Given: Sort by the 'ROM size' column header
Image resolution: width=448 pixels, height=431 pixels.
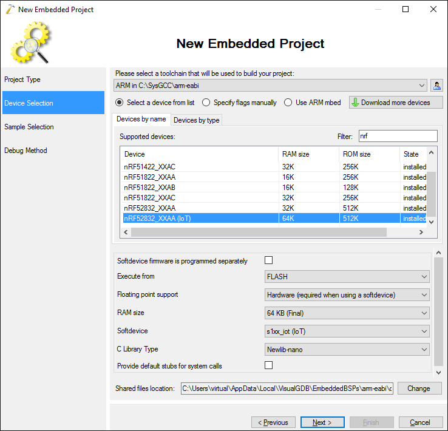Looking at the screenshot, I should (x=369, y=154).
